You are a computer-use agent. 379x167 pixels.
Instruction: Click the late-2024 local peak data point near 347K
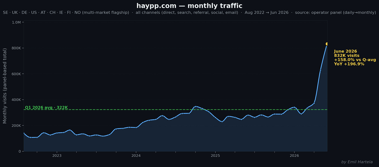[195, 106]
